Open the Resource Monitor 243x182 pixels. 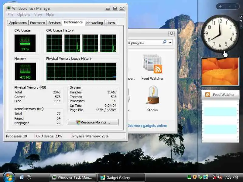(x=93, y=122)
